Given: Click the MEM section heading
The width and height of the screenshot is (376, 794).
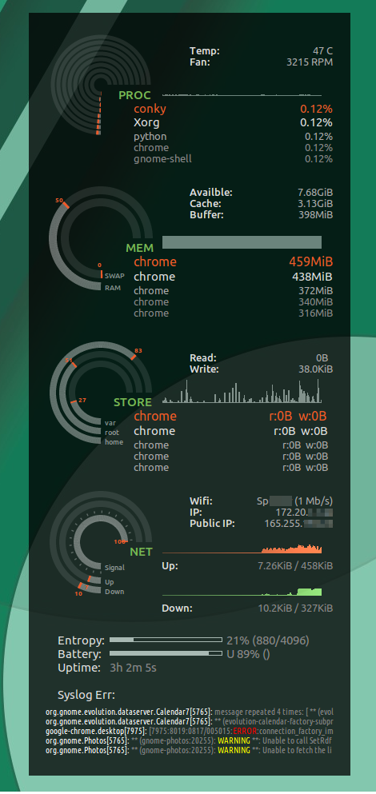Looking at the screenshot, I should coord(140,249).
